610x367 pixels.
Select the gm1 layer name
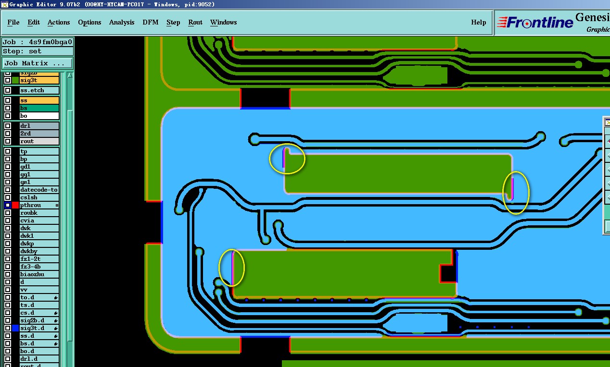coord(39,182)
